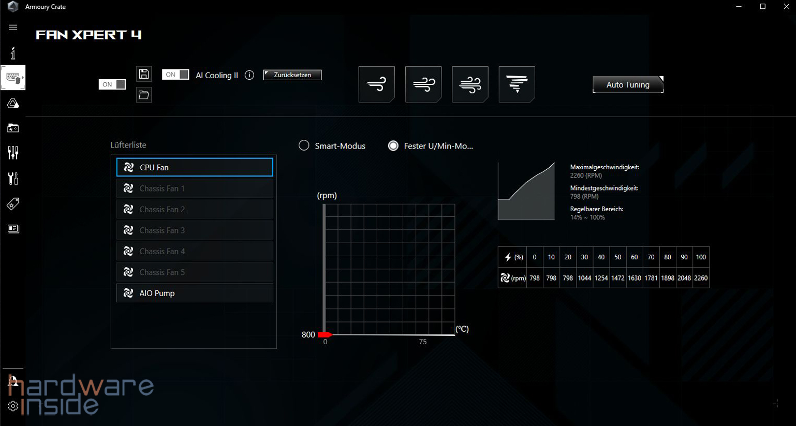Select CPU Fan in the Lüfterliste
796x426 pixels.
tap(195, 167)
